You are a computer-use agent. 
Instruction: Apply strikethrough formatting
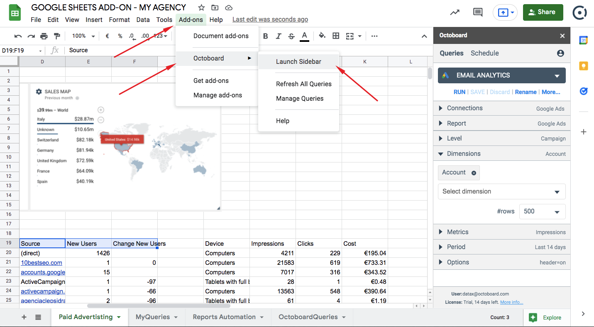(291, 36)
